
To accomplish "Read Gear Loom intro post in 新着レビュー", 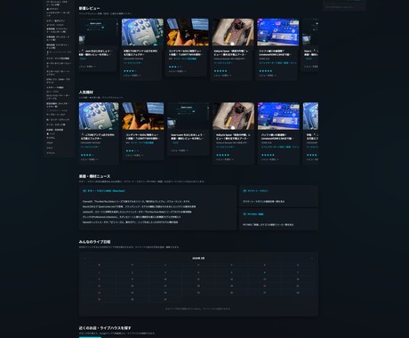I will 87,67.
